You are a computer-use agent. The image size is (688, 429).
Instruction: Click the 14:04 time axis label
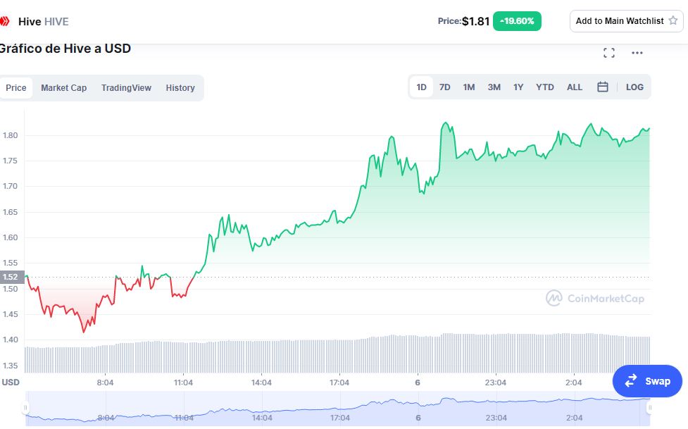click(x=261, y=383)
